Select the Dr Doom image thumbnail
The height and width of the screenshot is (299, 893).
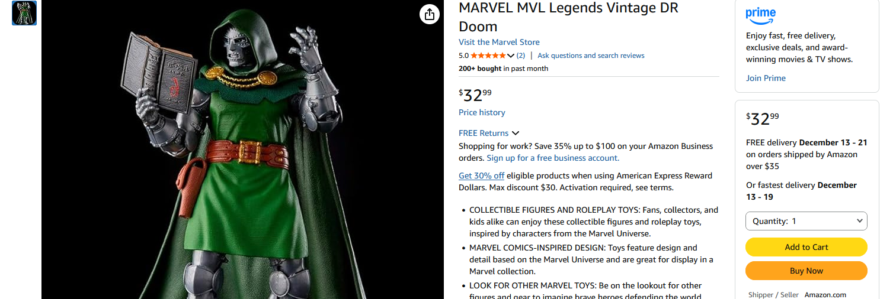(24, 13)
